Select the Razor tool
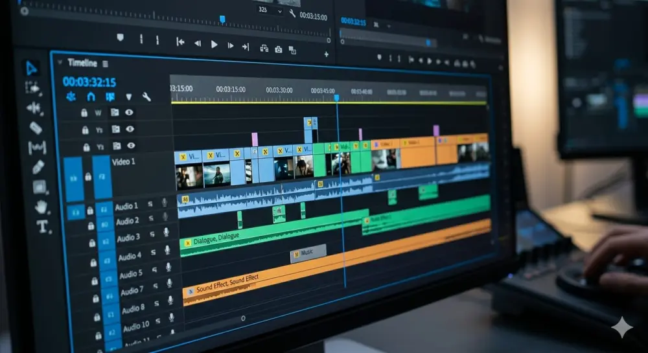Screen dimensions: 648x353 click(x=36, y=128)
